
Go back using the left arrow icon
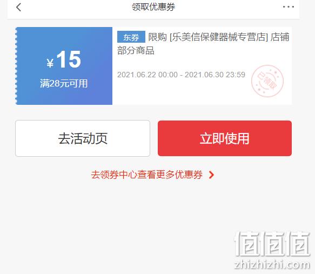click(x=19, y=8)
